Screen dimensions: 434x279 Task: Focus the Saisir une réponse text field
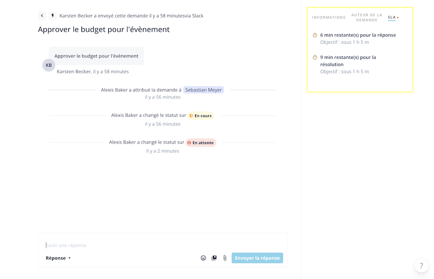pyautogui.click(x=163, y=245)
